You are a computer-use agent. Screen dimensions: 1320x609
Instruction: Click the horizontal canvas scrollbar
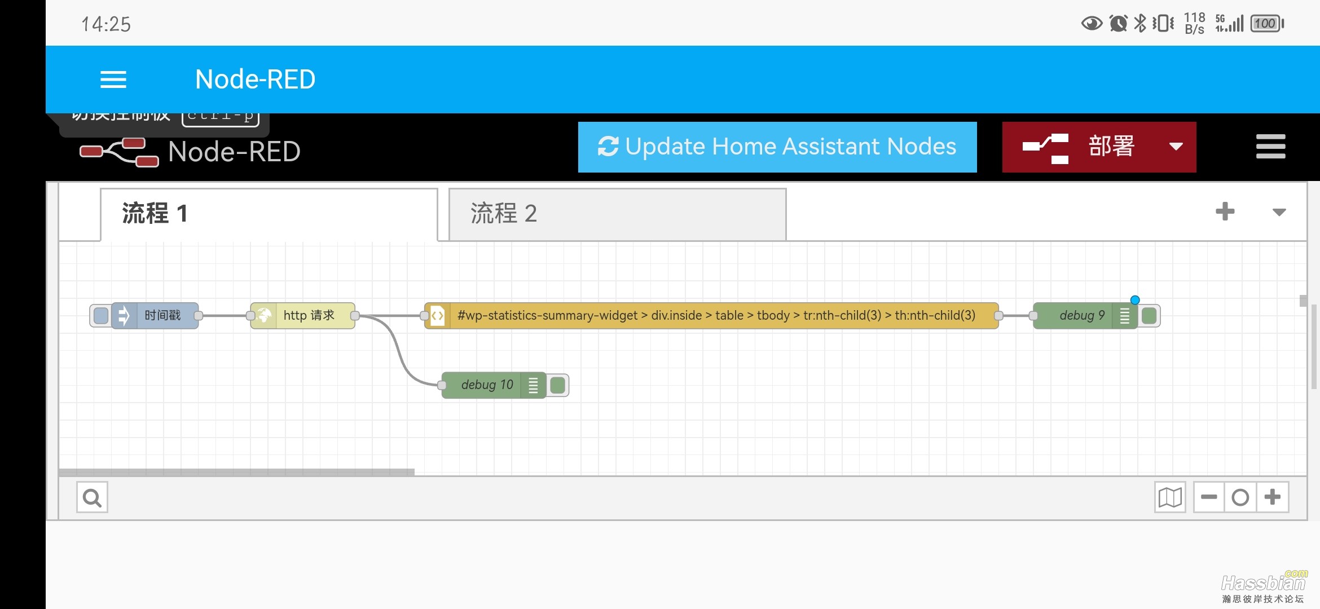pyautogui.click(x=236, y=472)
